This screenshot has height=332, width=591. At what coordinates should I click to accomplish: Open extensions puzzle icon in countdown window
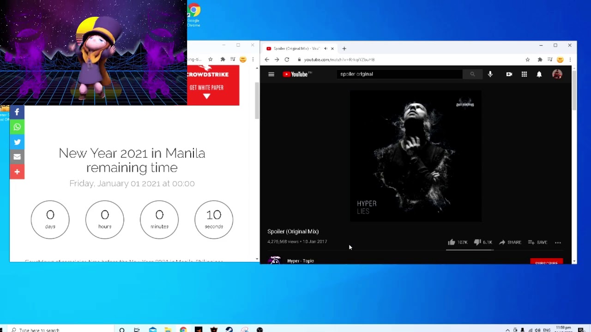click(x=223, y=59)
